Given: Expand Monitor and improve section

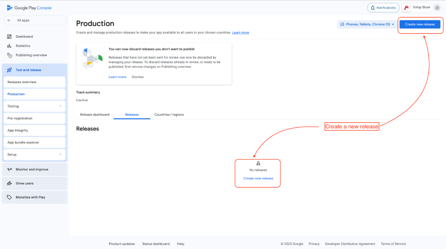Looking at the screenshot, I should (34, 169).
